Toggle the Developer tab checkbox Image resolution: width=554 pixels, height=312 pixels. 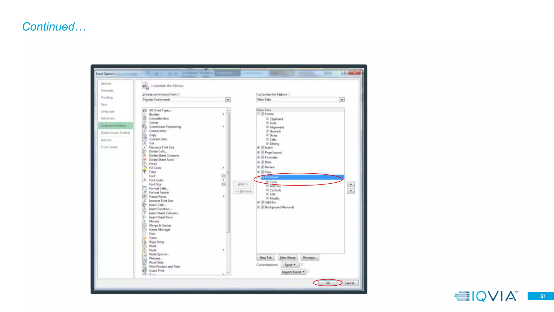(x=262, y=177)
